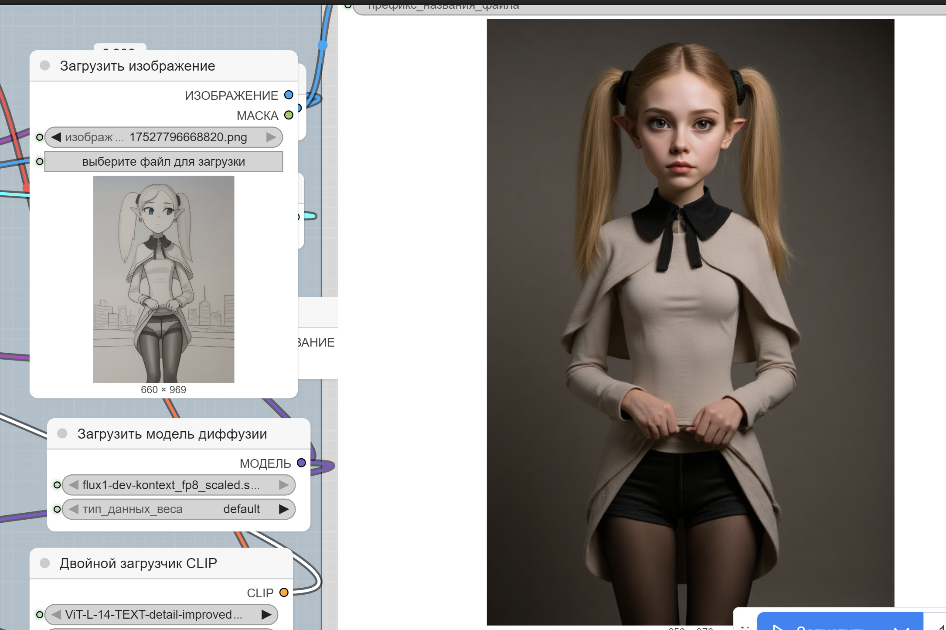Open ViT-L-14-TEXT-detail-improved dropdown
Image resolution: width=946 pixels, height=630 pixels.
(x=161, y=615)
